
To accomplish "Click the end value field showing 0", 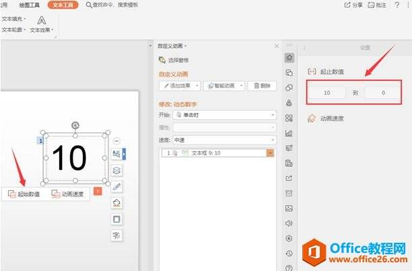I will (383, 93).
